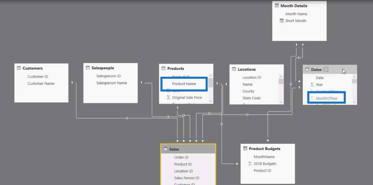Select the Original Sale Price field
This screenshot has width=373, height=185.
(187, 98)
